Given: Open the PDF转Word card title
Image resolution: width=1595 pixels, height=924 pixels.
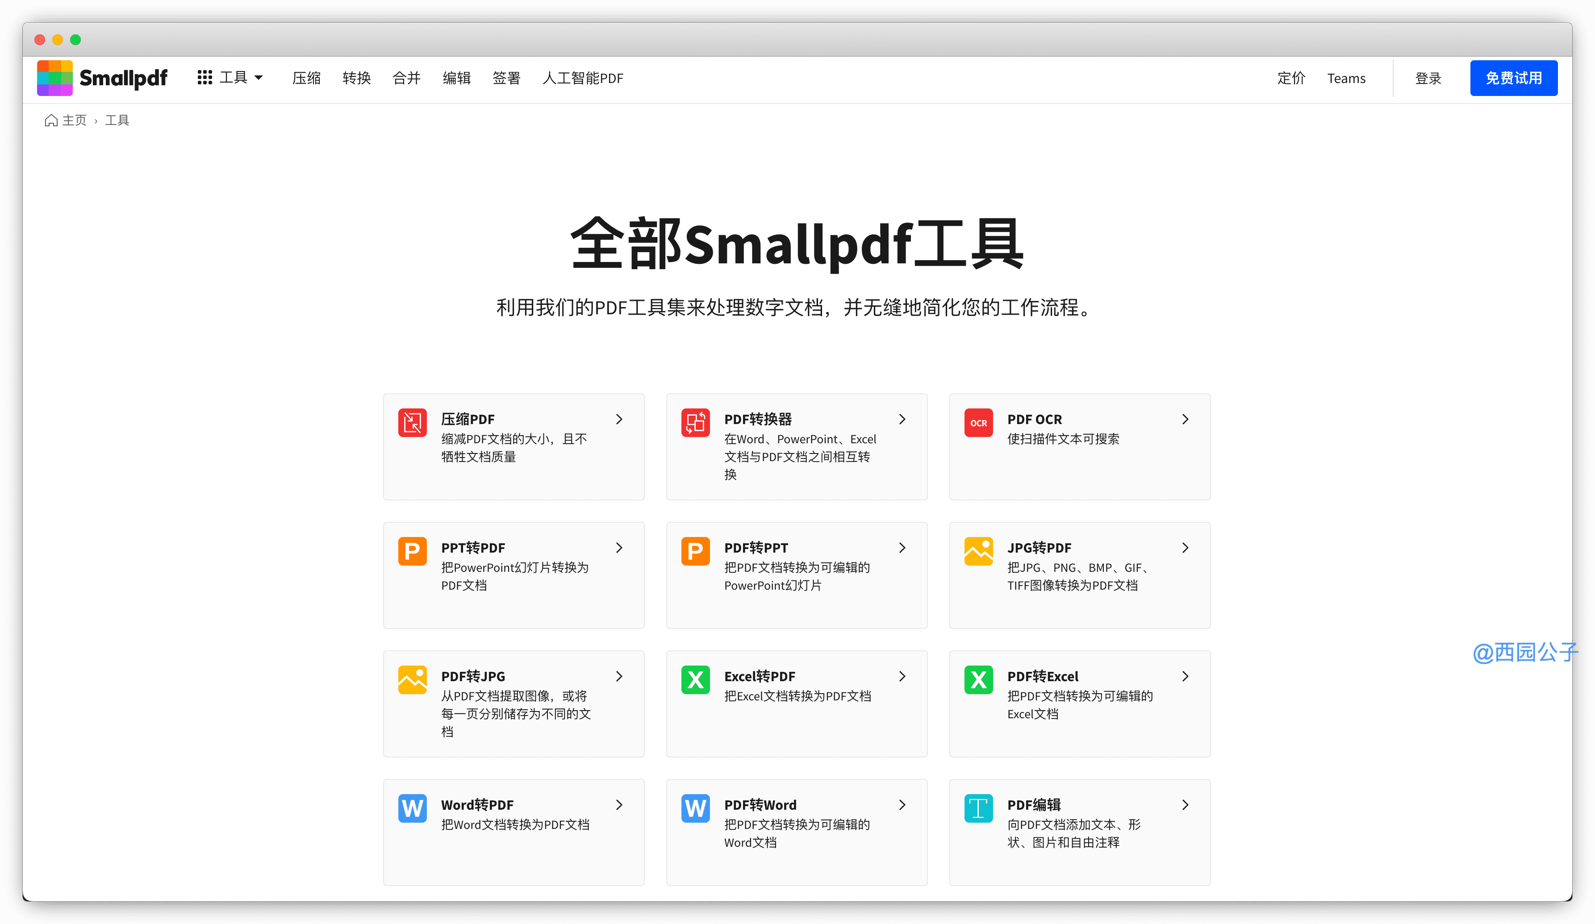Looking at the screenshot, I should pyautogui.click(x=760, y=804).
